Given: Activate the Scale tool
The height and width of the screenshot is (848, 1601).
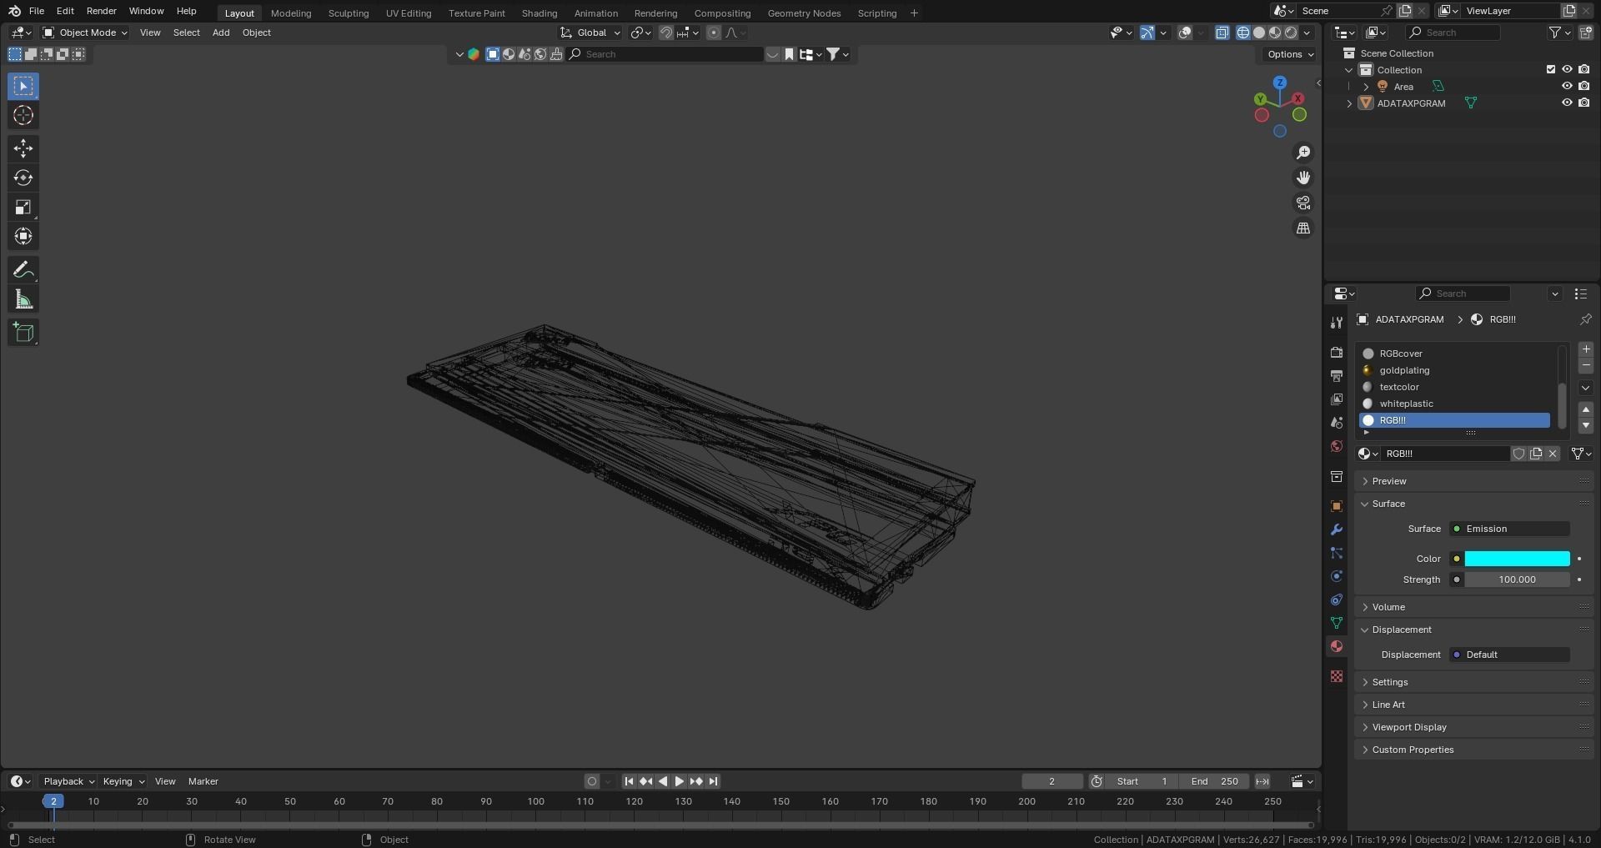Looking at the screenshot, I should coord(23,207).
